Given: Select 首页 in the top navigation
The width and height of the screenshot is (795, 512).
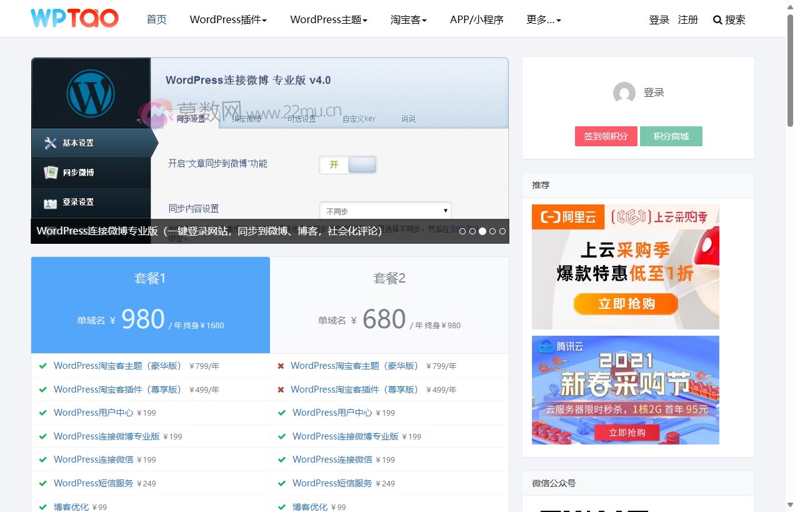Looking at the screenshot, I should (x=156, y=19).
